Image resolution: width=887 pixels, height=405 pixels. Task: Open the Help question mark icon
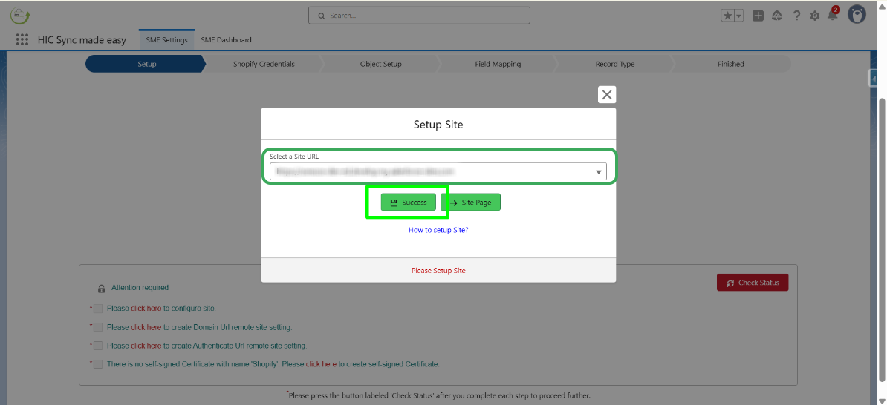[796, 16]
